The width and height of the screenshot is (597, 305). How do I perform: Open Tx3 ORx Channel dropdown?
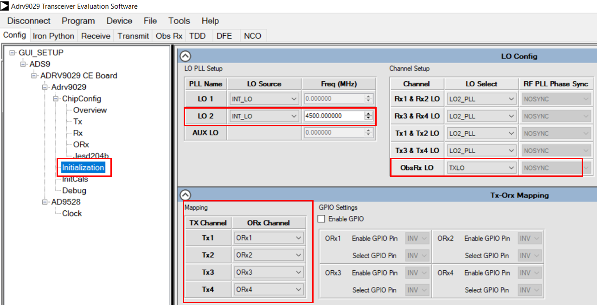pyautogui.click(x=269, y=273)
